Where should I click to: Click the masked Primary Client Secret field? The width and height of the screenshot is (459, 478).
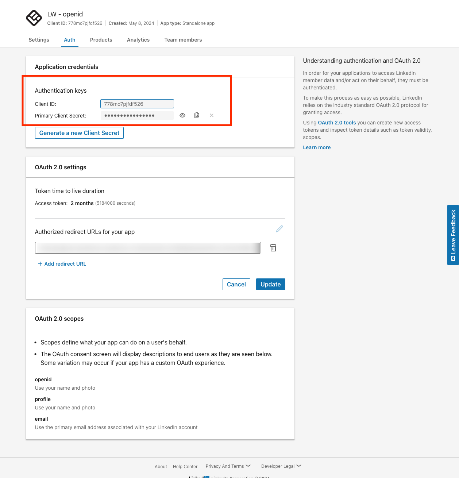click(x=137, y=115)
